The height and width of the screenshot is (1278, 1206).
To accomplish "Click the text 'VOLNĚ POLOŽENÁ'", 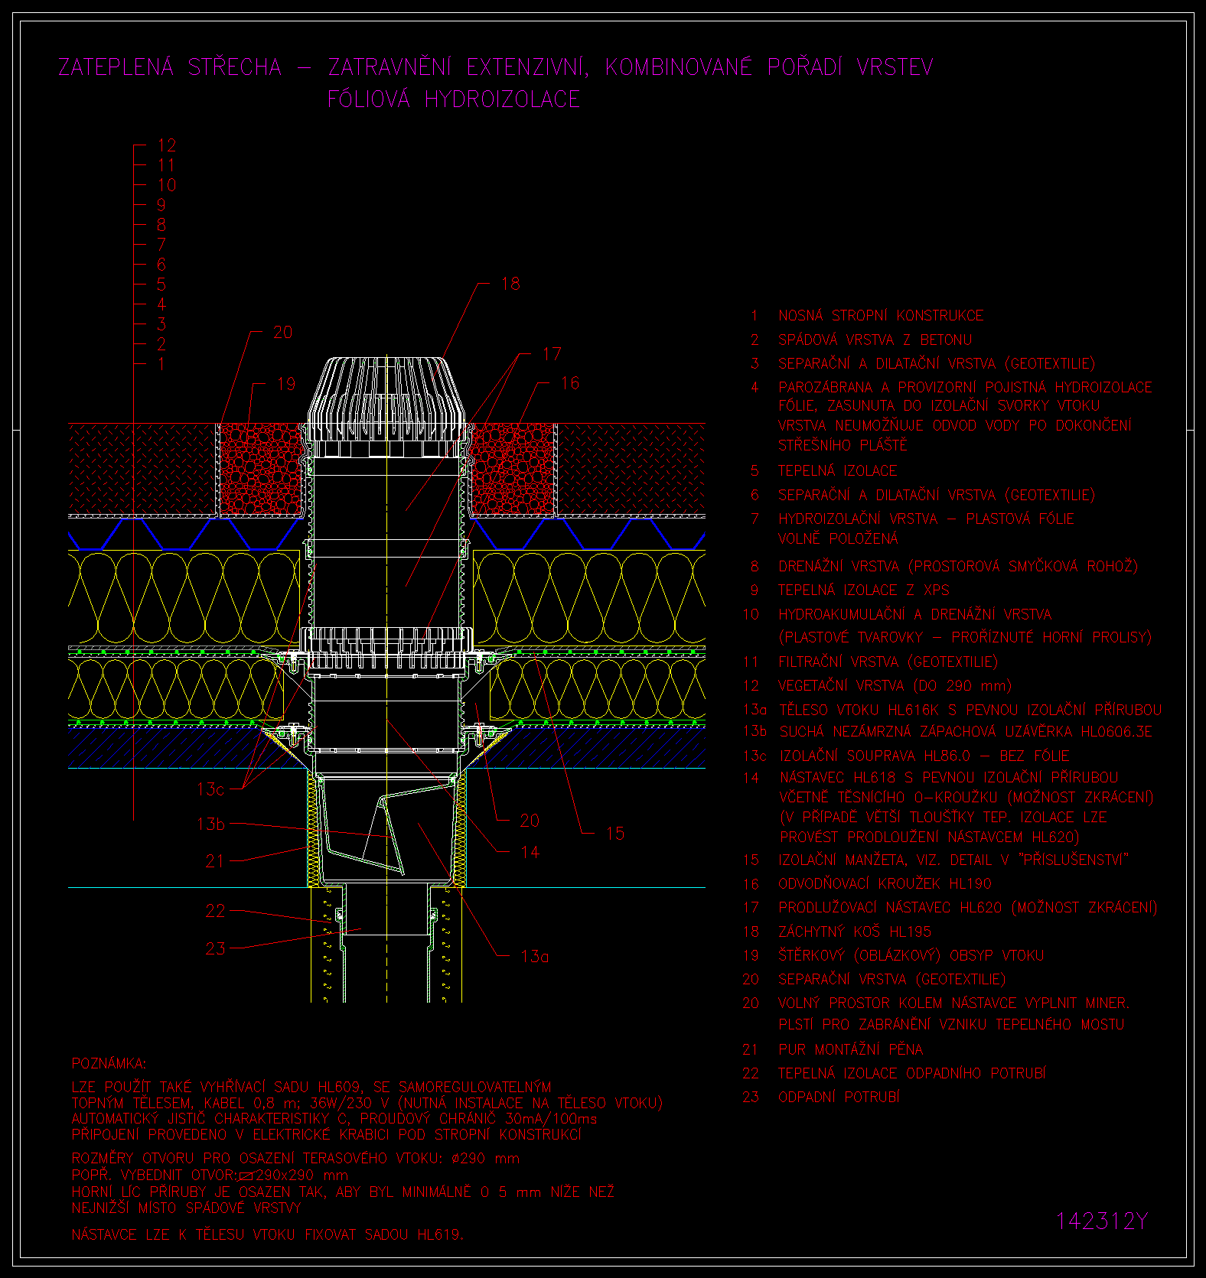I will [x=839, y=539].
